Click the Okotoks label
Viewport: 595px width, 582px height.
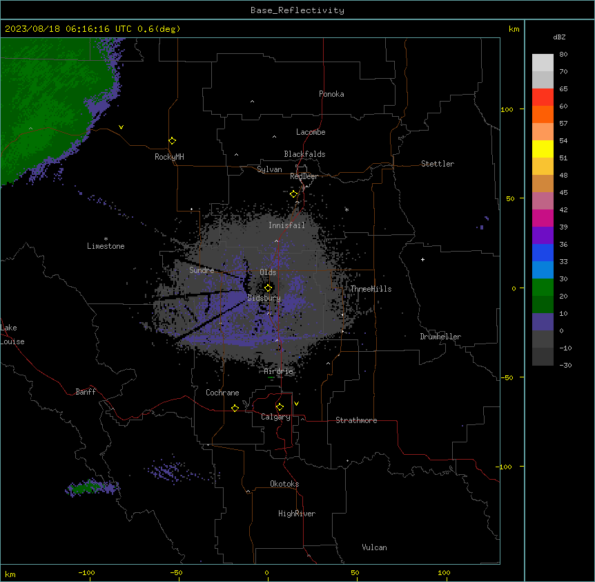click(x=284, y=484)
